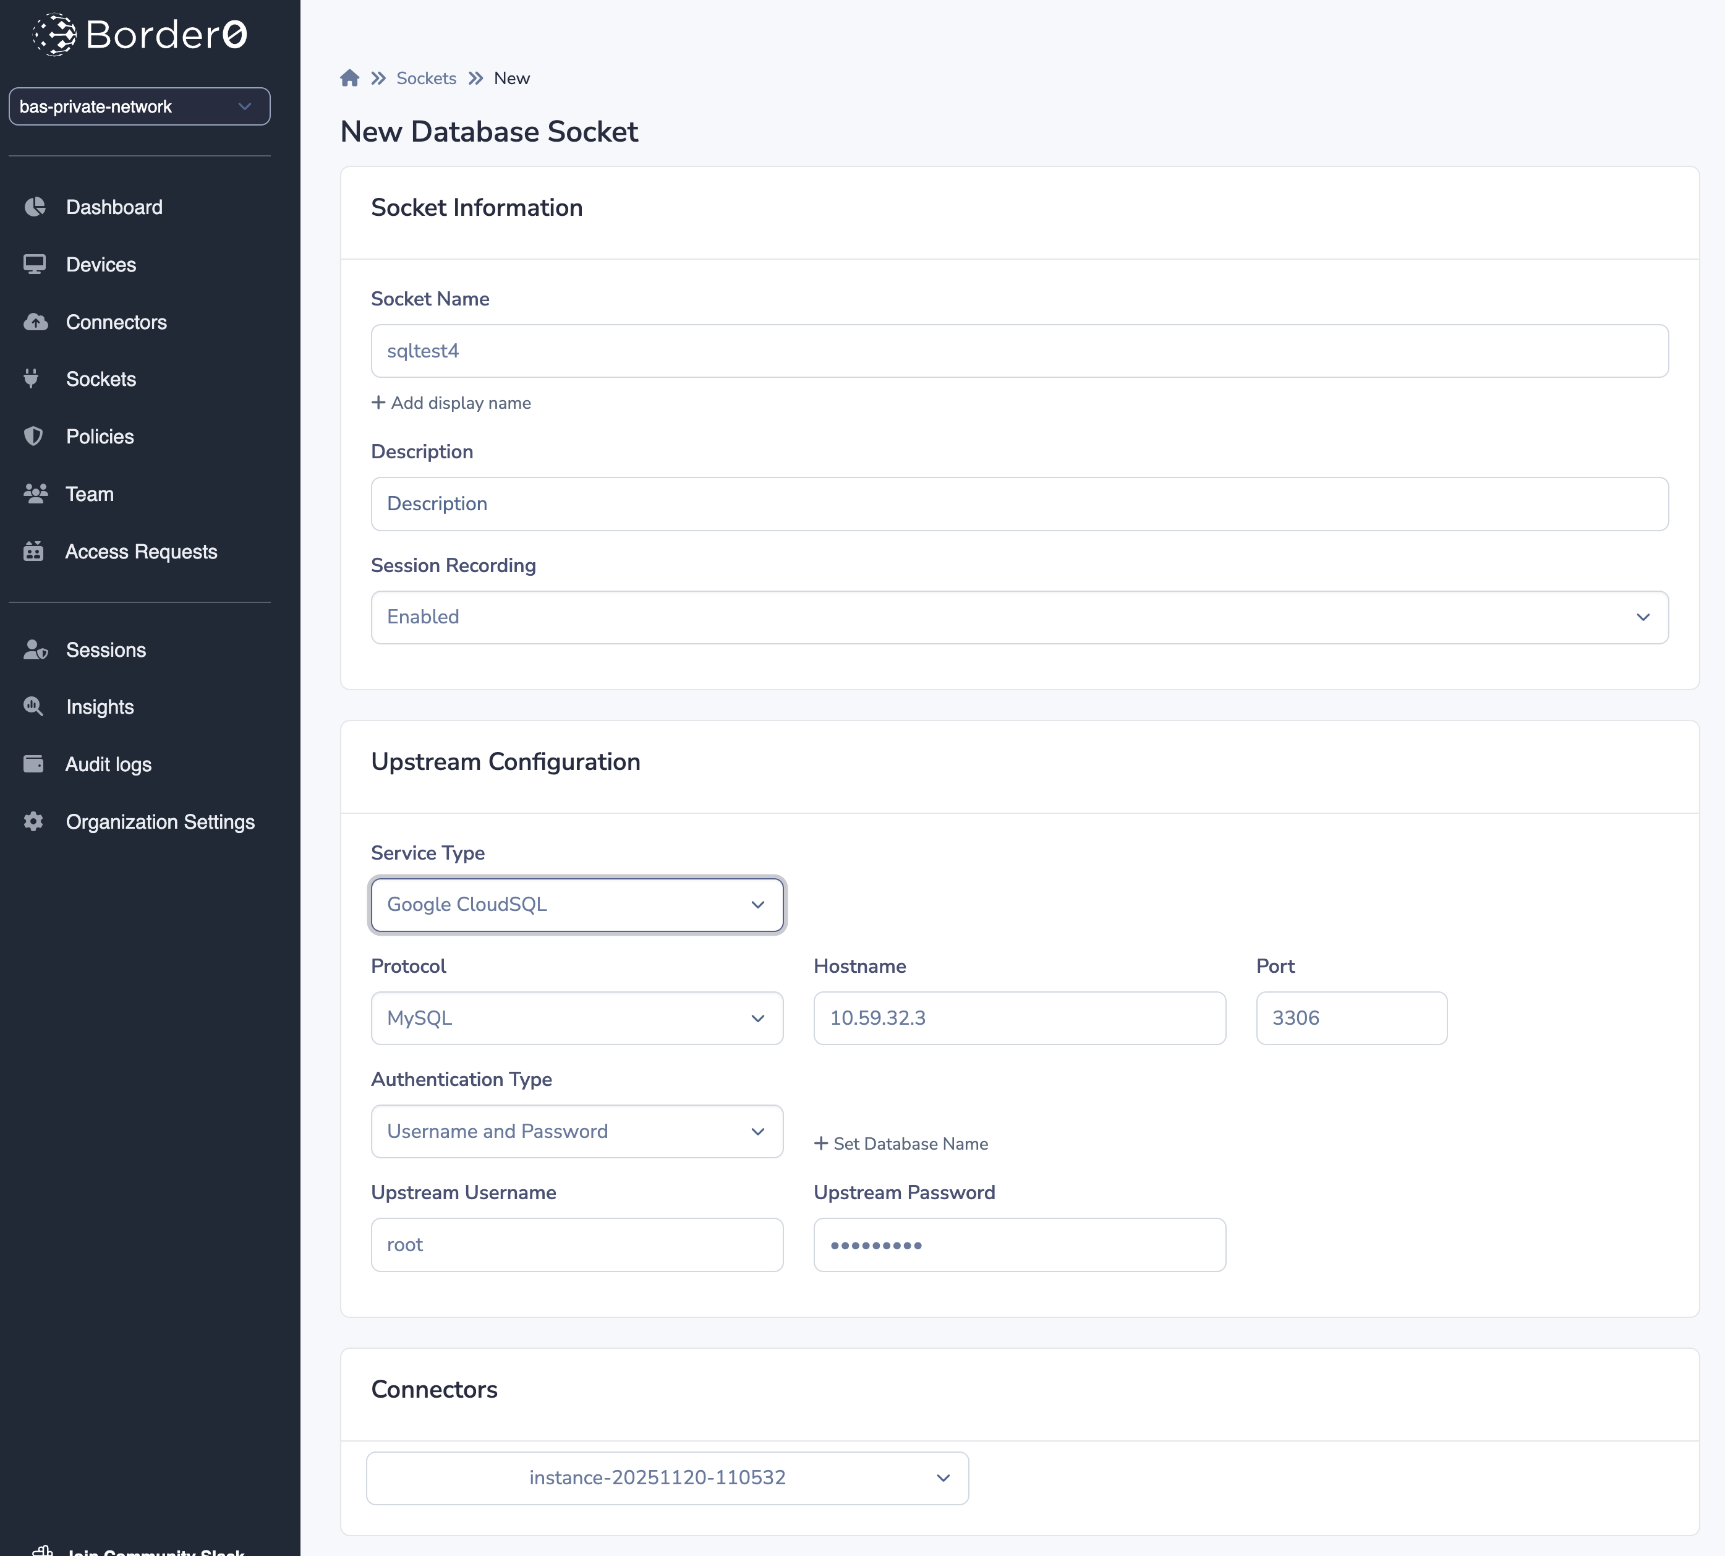Click the Border0 logo
Image resolution: width=1725 pixels, height=1556 pixels.
click(x=140, y=34)
